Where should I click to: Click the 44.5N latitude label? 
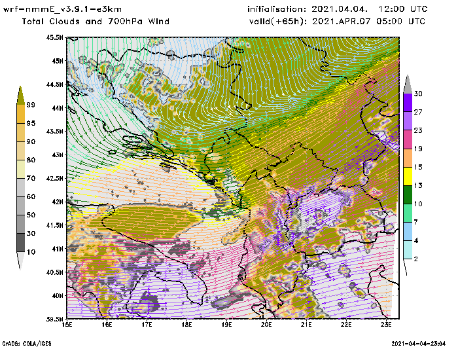[x=54, y=84]
